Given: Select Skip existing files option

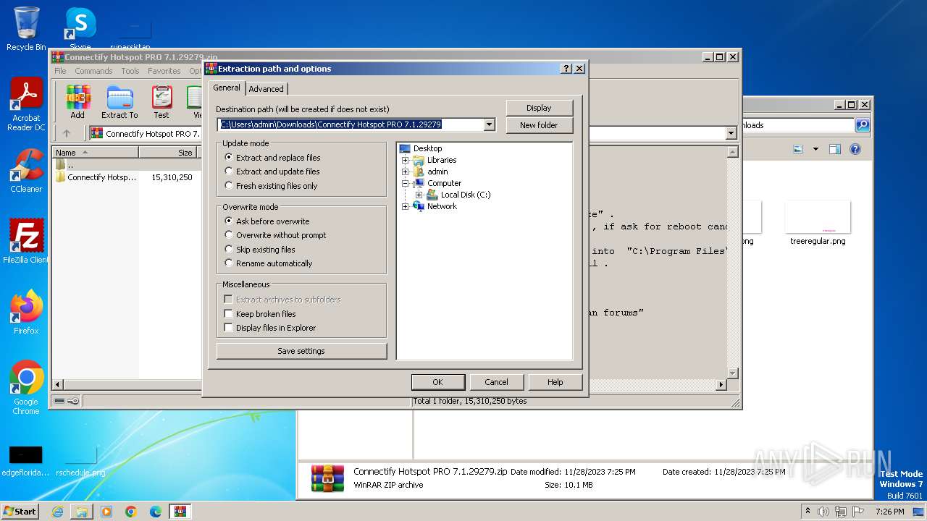Looking at the screenshot, I should click(260, 250).
